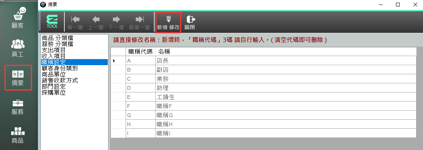Select 收入項目 in the category list
The height and width of the screenshot is (150, 423).
[x=53, y=56]
